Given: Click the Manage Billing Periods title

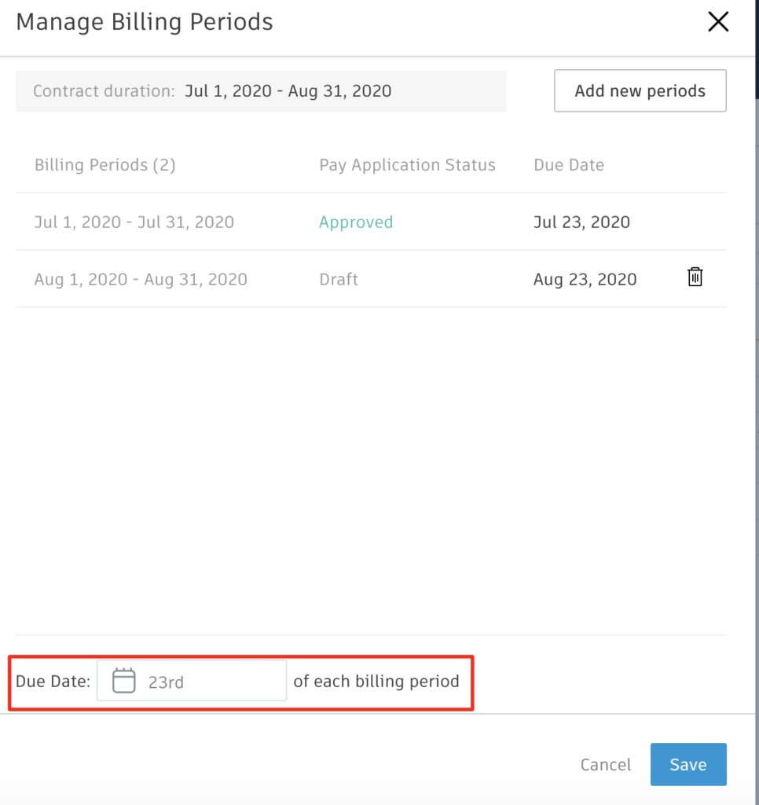Looking at the screenshot, I should (x=145, y=21).
